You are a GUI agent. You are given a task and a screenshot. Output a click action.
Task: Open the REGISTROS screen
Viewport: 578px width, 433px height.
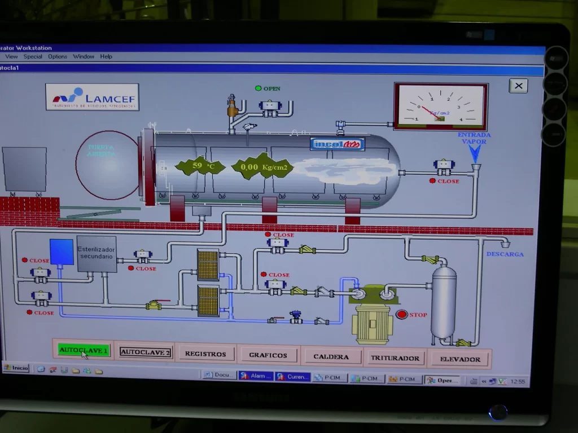205,354
